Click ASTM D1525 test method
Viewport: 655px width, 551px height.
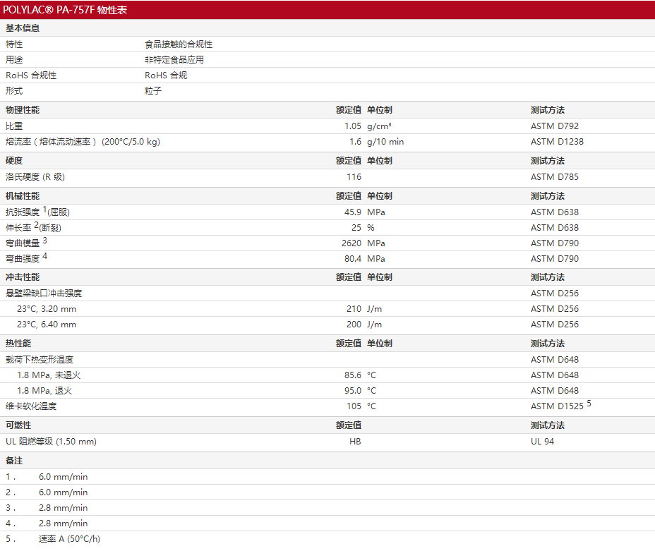558,406
